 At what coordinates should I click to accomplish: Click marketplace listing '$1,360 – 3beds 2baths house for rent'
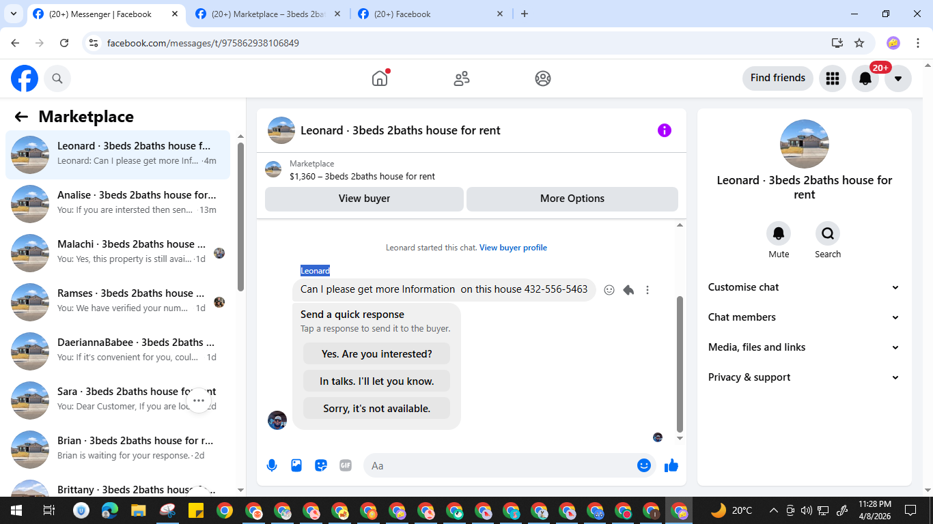click(362, 176)
